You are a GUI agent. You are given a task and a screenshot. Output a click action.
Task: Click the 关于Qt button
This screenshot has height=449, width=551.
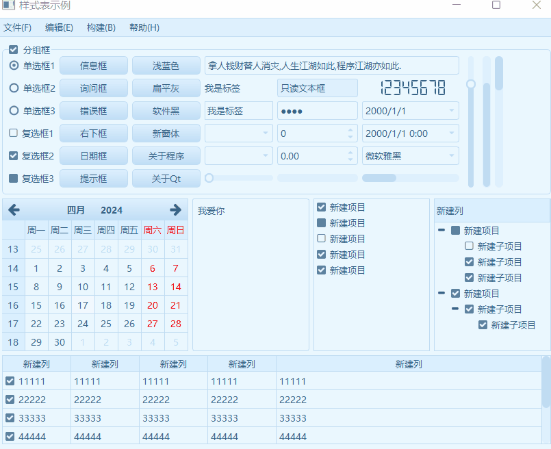point(166,179)
